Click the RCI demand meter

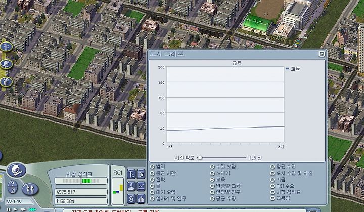tap(118, 191)
